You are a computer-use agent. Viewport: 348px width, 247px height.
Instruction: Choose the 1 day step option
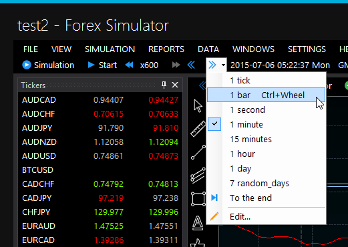[x=267, y=168]
